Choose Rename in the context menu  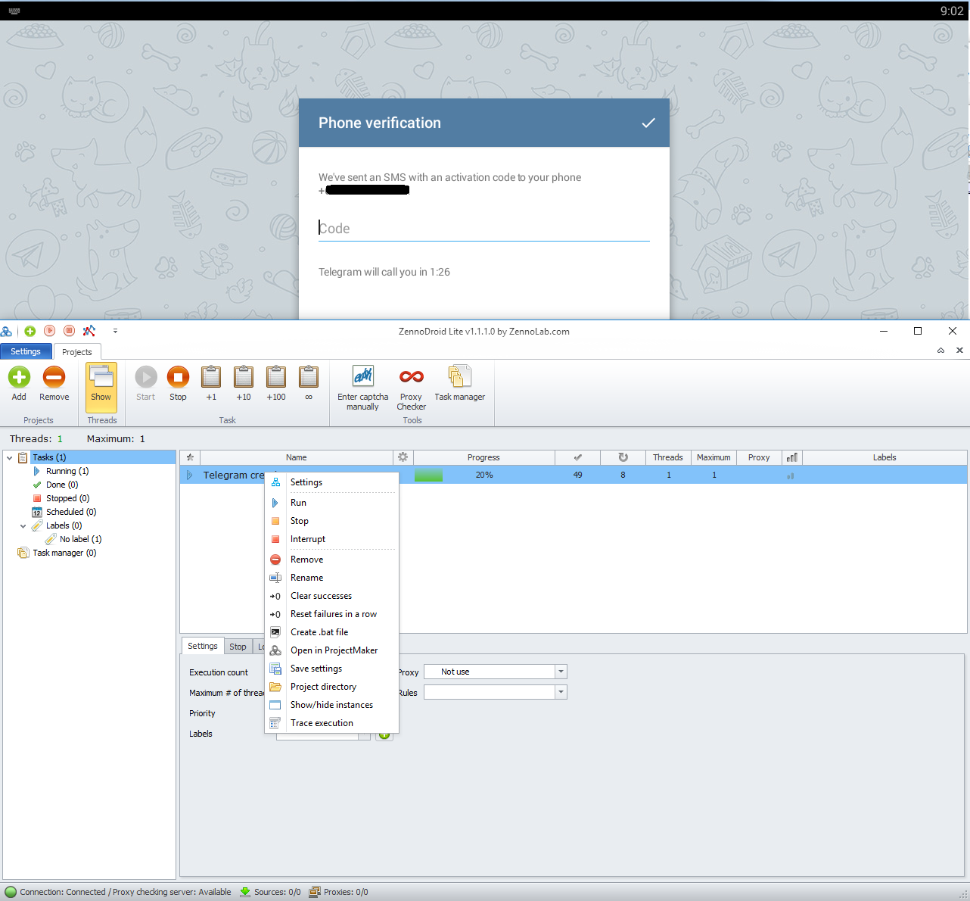pyautogui.click(x=331, y=578)
